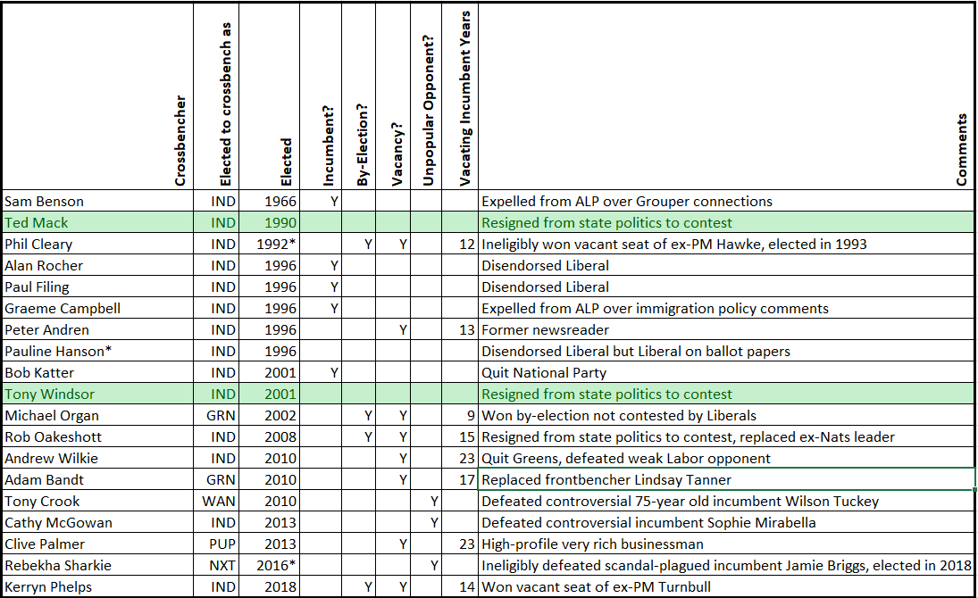This screenshot has width=978, height=598.
Task: Select Clive Palmer's PUP party cell
Action: [x=216, y=544]
